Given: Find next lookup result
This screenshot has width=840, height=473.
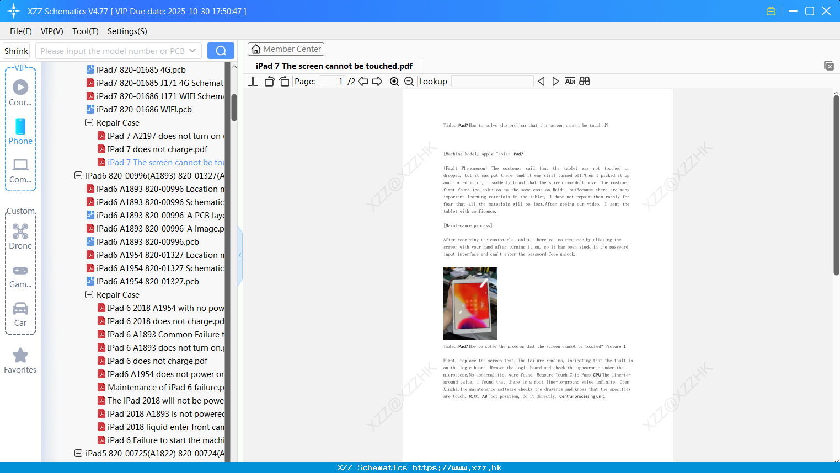Looking at the screenshot, I should [555, 81].
